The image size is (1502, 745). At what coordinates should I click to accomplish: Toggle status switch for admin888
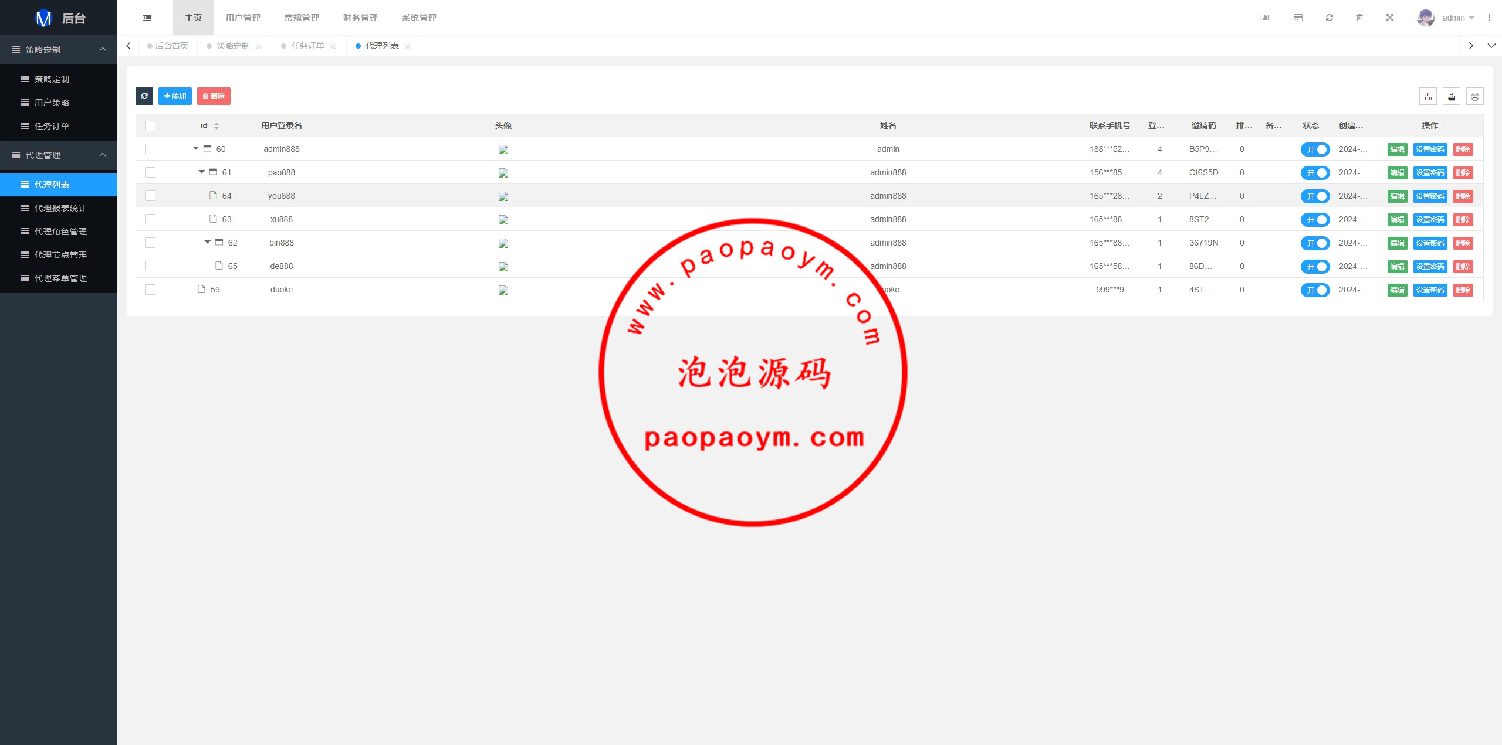click(1315, 149)
